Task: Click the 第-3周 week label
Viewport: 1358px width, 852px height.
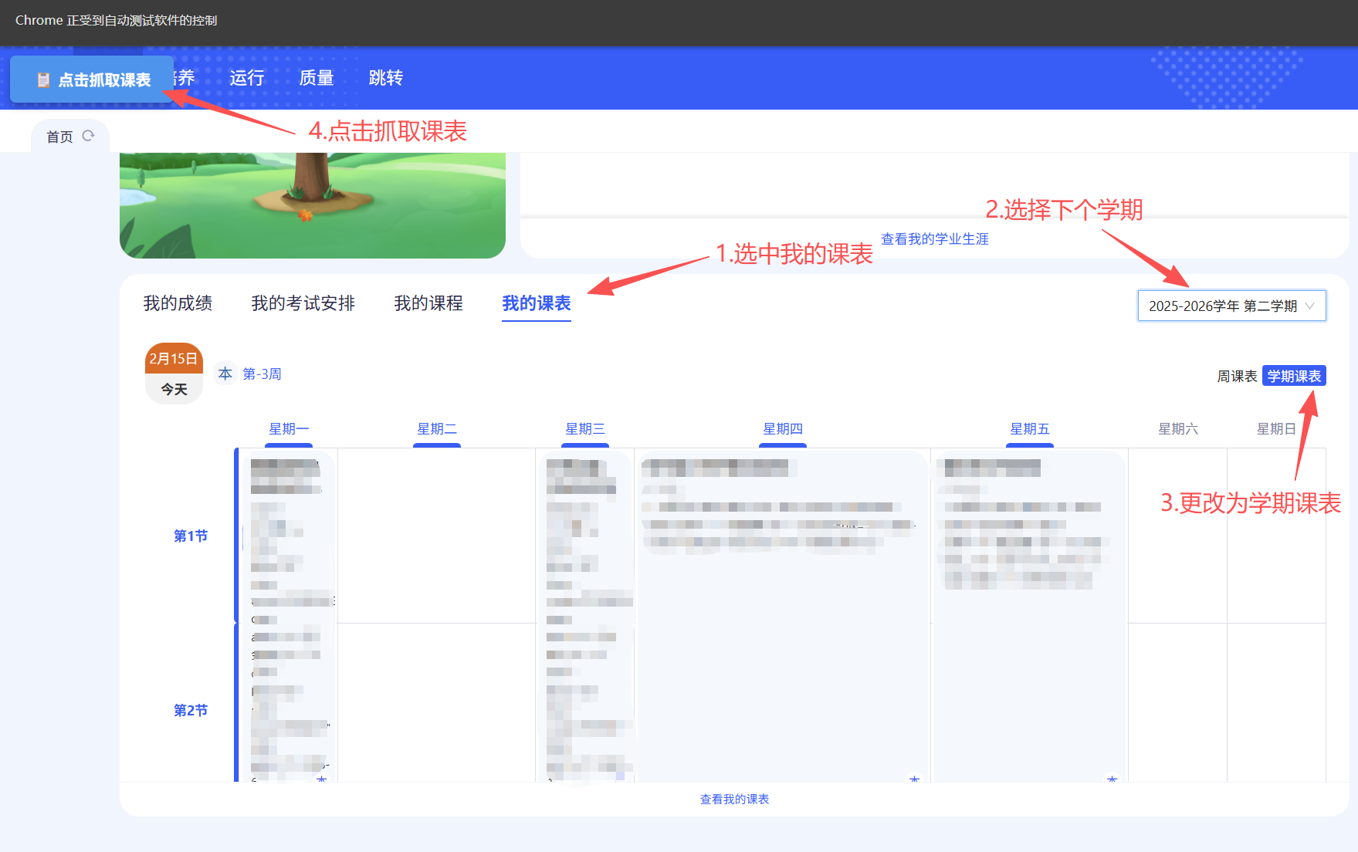Action: (262, 374)
